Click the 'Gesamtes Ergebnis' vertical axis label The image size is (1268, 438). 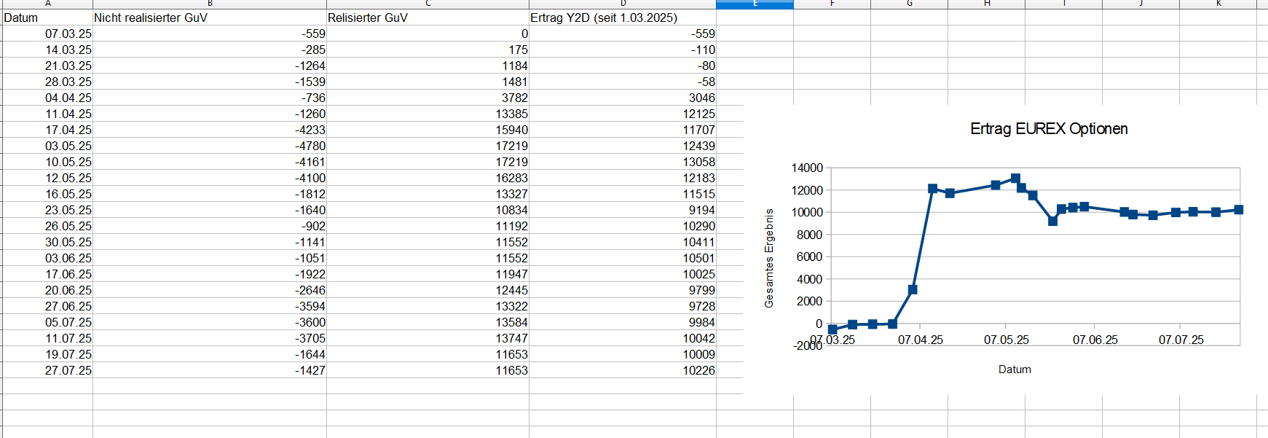pyautogui.click(x=769, y=258)
